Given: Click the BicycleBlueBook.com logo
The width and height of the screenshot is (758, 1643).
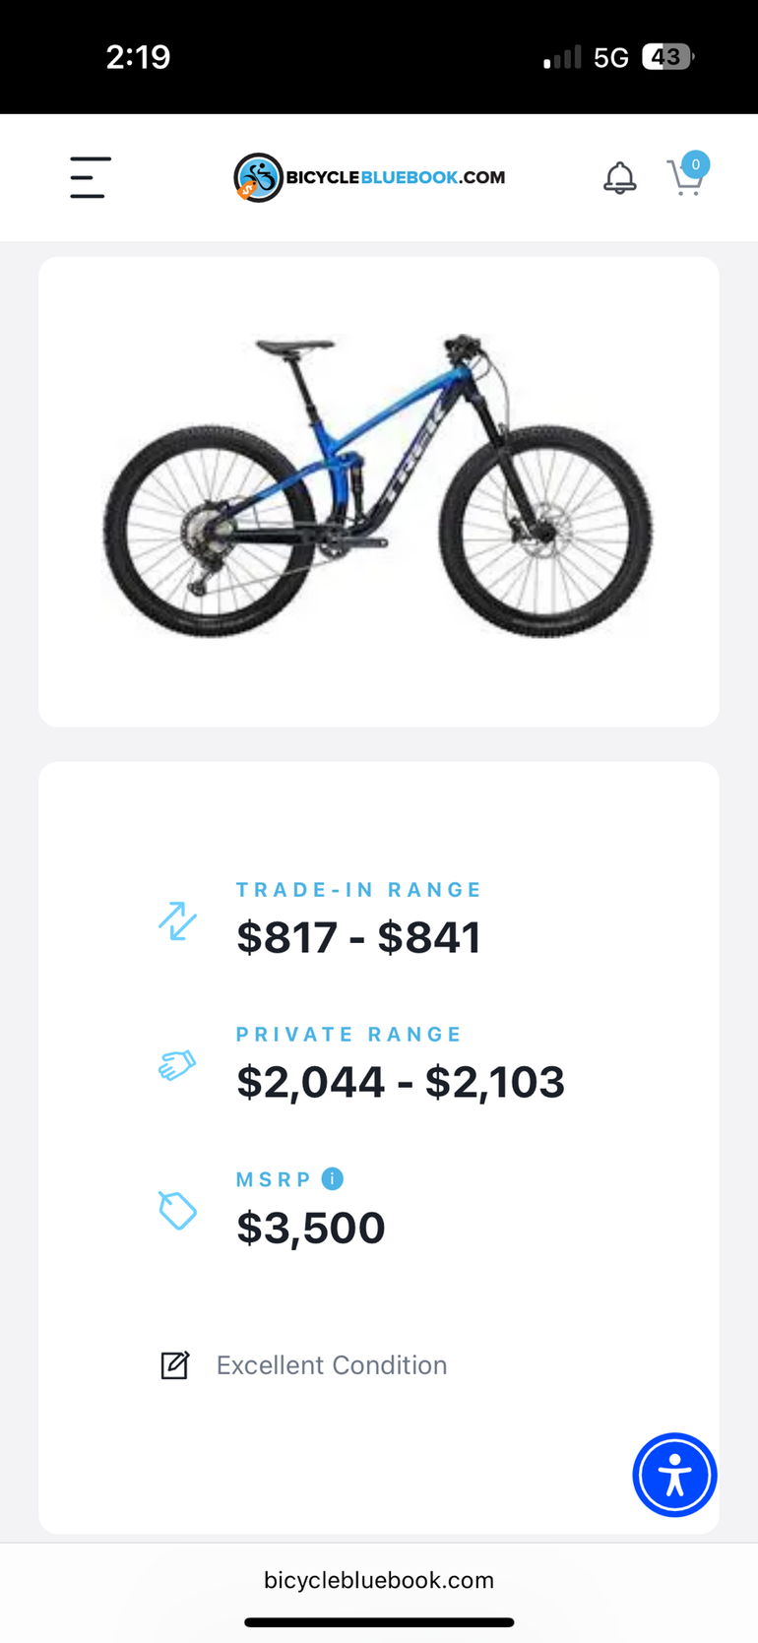Looking at the screenshot, I should [369, 177].
